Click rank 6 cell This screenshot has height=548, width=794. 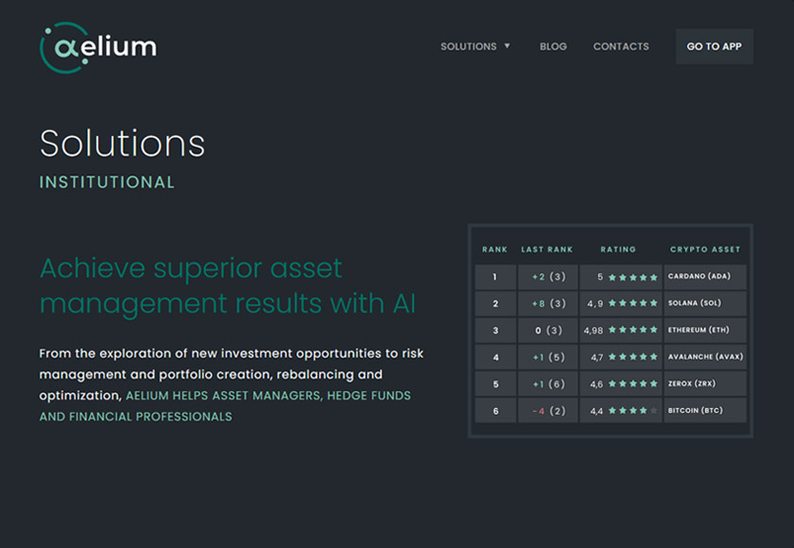pyautogui.click(x=495, y=410)
